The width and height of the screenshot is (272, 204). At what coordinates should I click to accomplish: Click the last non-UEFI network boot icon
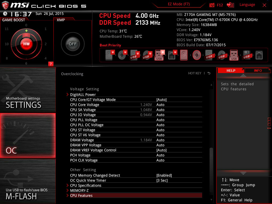(x=259, y=55)
